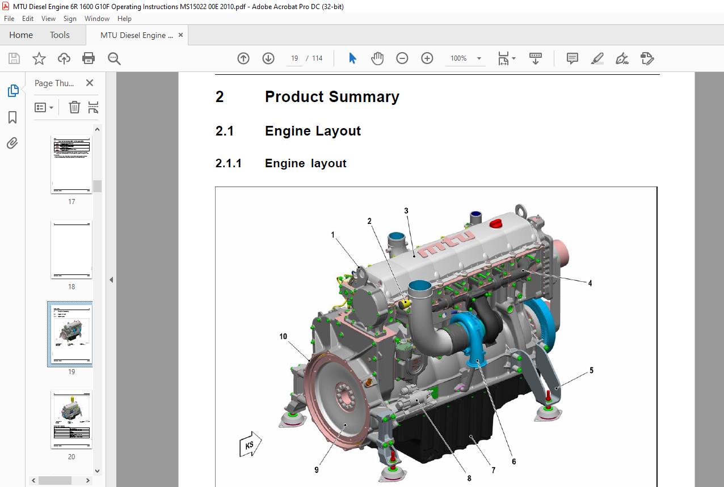
Task: Click the fit page width icon
Action: tap(503, 58)
